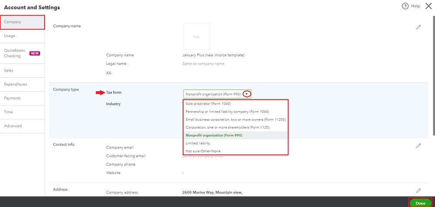The width and height of the screenshot is (435, 207).
Task: Choose Not sure/Other/None option
Action: [236, 151]
